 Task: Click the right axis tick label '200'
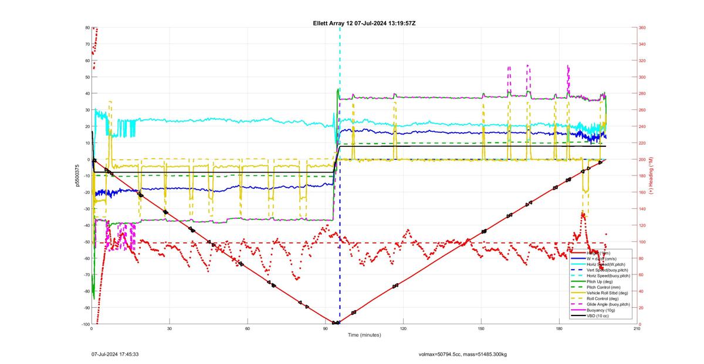pyautogui.click(x=642, y=159)
